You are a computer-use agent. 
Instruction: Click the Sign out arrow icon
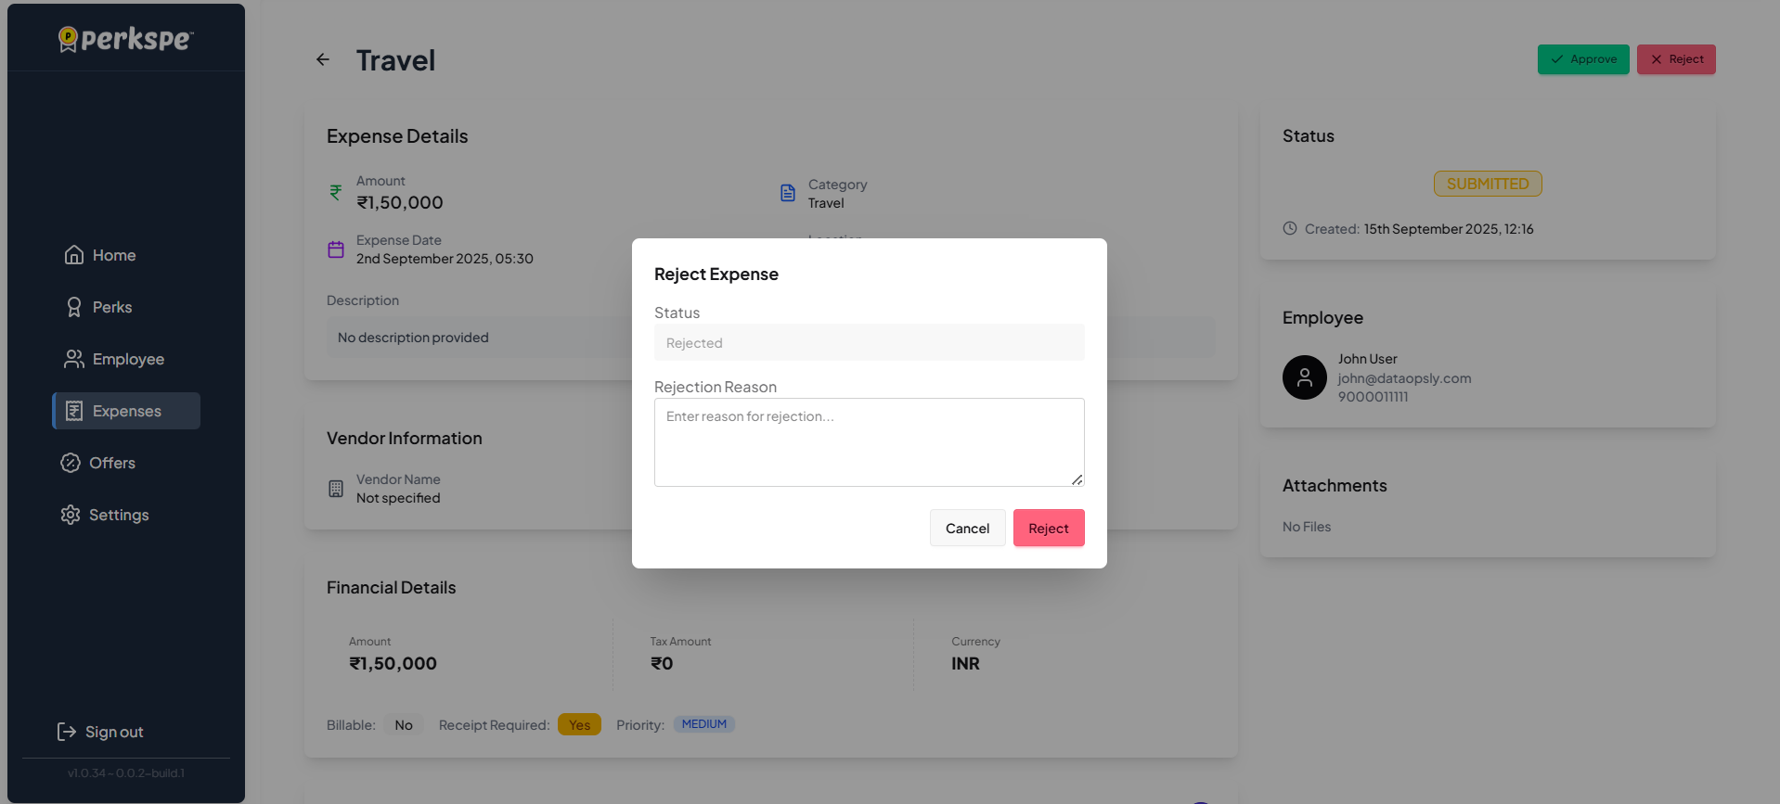[67, 732]
